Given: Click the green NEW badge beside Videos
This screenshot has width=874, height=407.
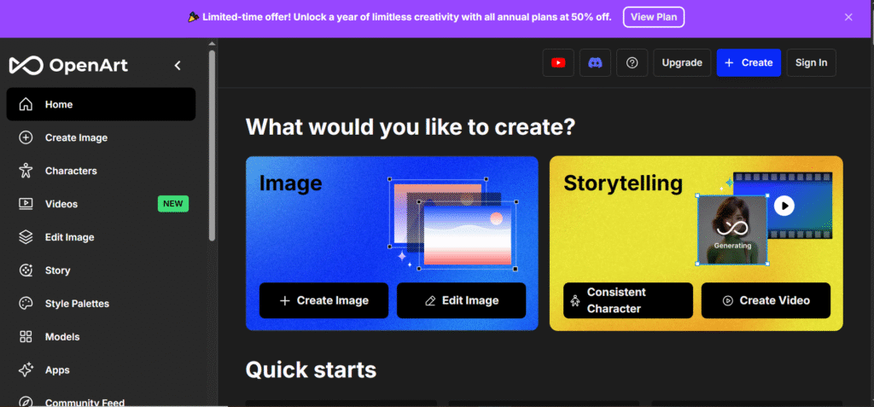Looking at the screenshot, I should (x=172, y=204).
